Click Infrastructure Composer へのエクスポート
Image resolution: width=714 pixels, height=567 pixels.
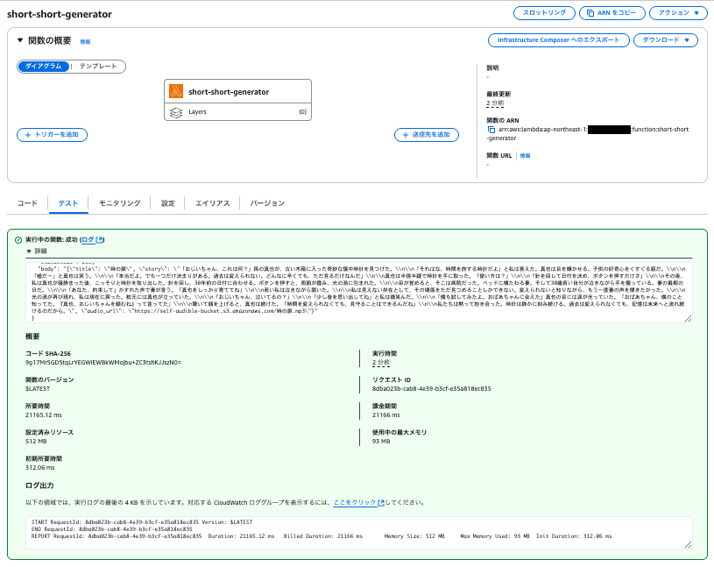pyautogui.click(x=558, y=40)
